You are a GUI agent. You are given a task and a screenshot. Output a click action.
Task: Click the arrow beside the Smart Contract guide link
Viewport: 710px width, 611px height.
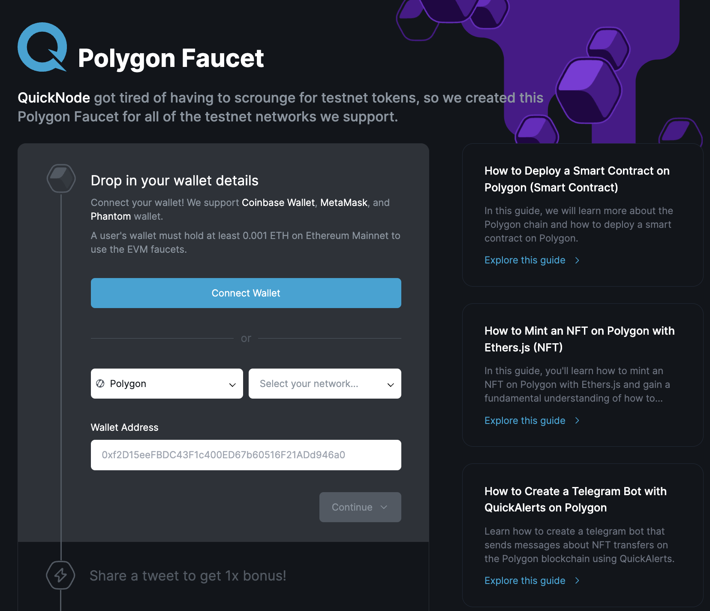coord(577,260)
